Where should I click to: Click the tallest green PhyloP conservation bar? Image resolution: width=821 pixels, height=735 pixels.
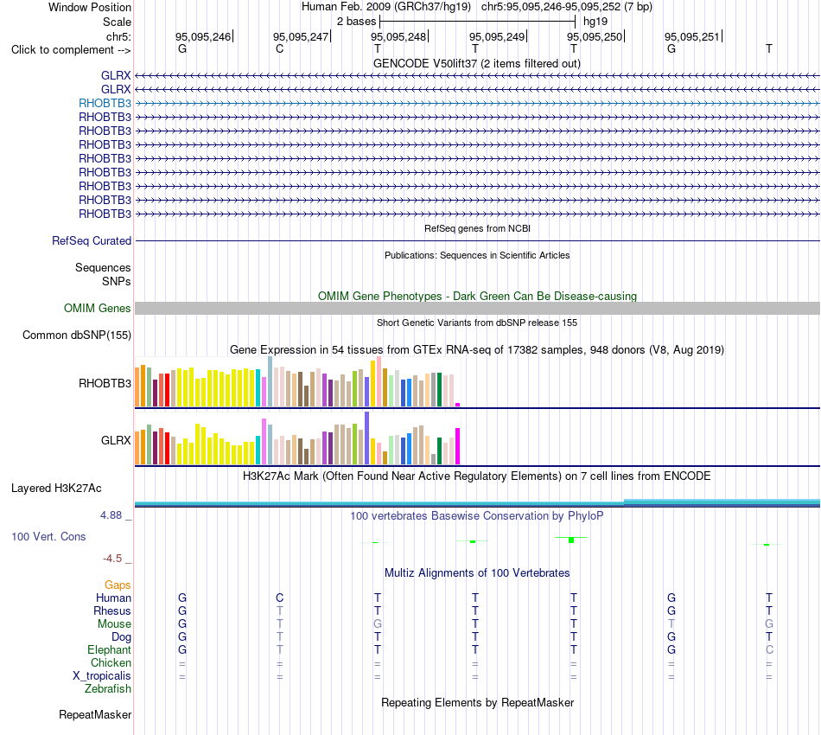point(571,540)
